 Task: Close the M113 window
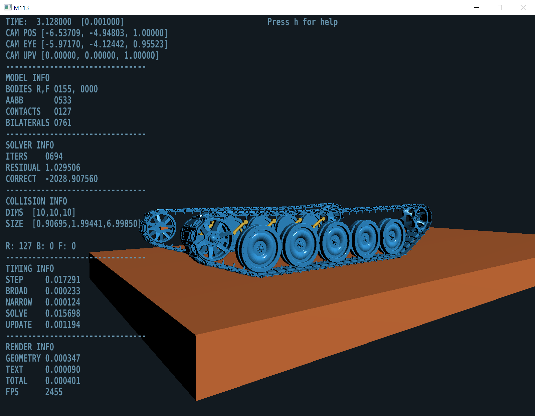tap(523, 7)
